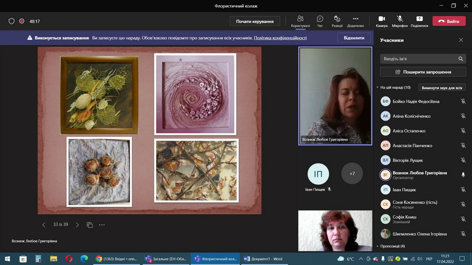The image size is (472, 265).
Task: Click the Вийти leave button
Action: pyautogui.click(x=449, y=21)
